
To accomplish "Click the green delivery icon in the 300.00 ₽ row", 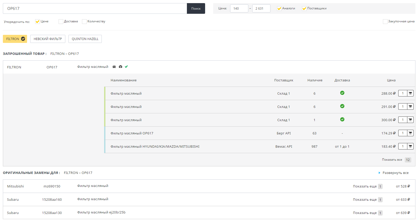I will pos(342,119).
